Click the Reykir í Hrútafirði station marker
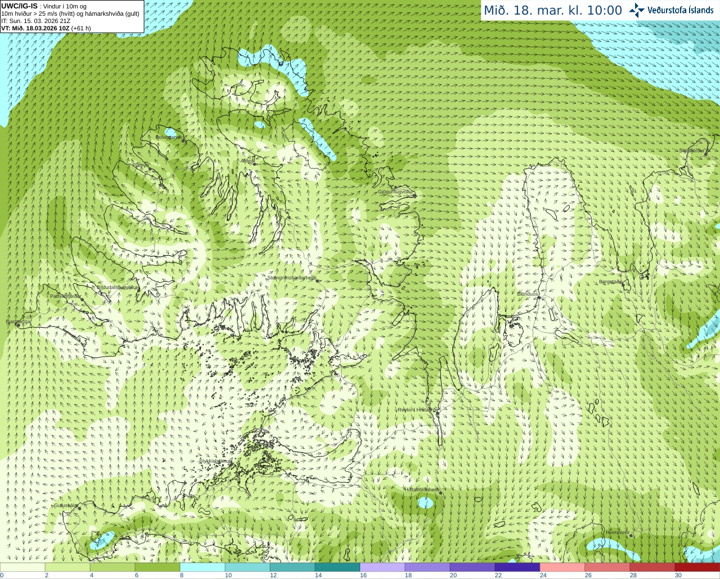Viewport: 720px width, 579px height. point(438,414)
